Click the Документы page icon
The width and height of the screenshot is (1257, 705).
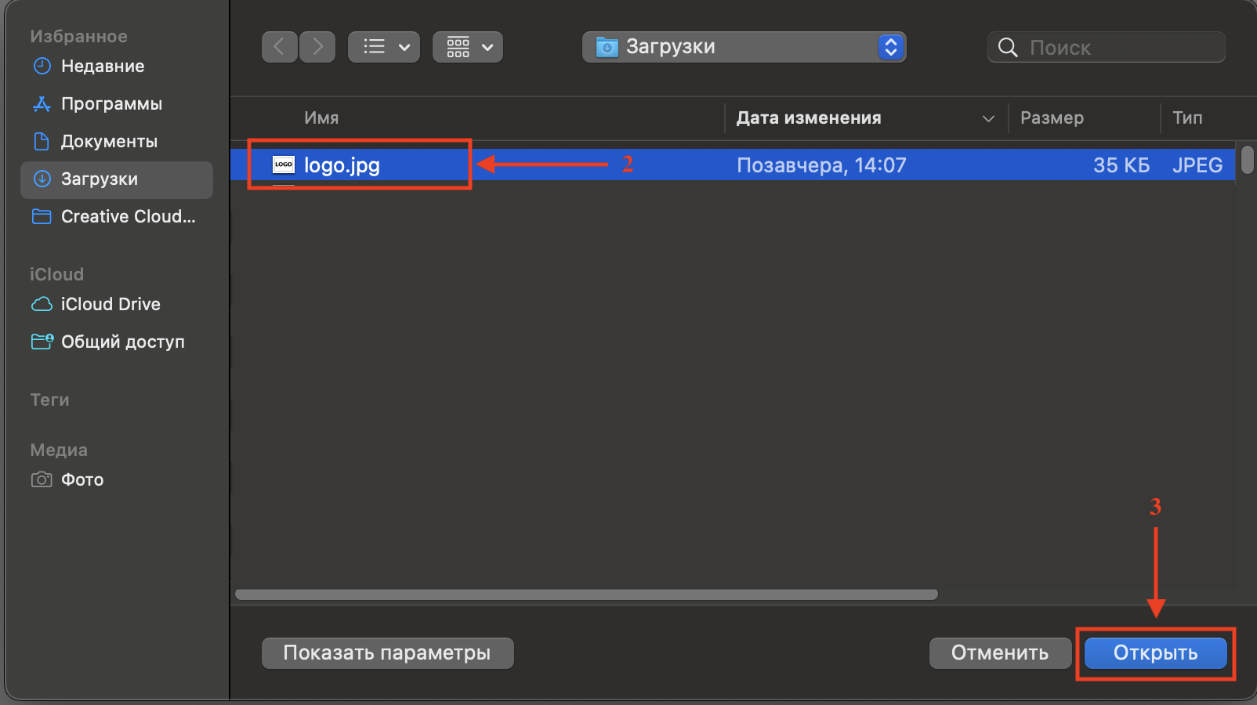click(42, 141)
